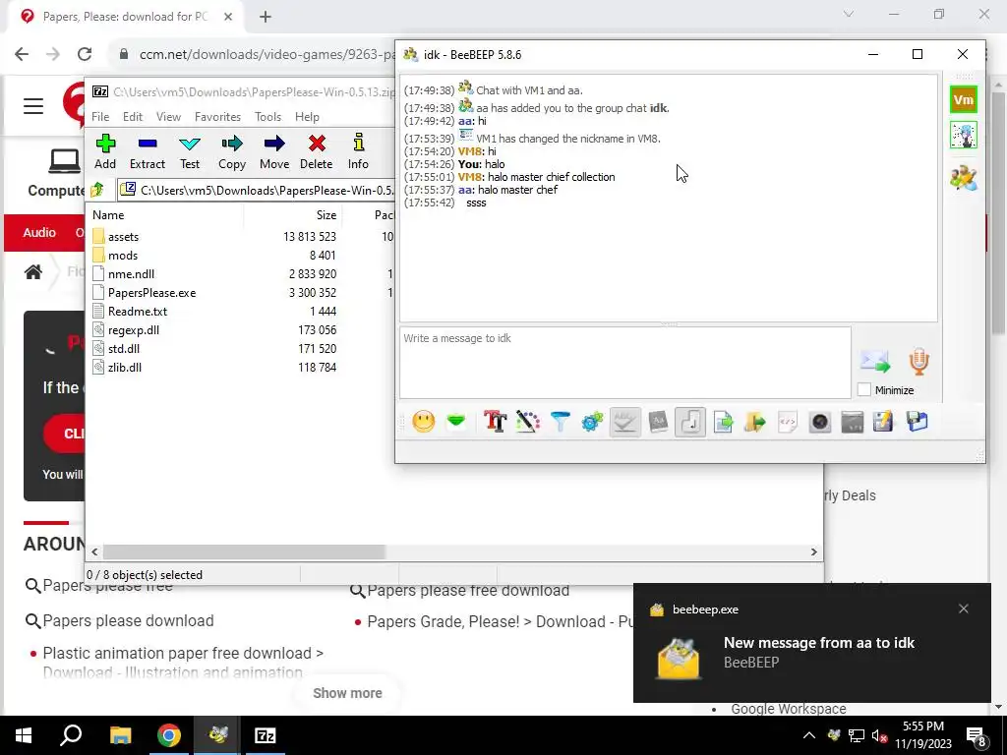Click the send folder icon with green arrow
This screenshot has height=755, width=1007.
tap(755, 422)
